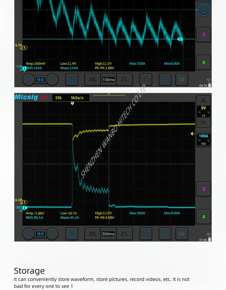Tap the Min:8.00A measurement
The width and height of the screenshot is (226, 290).
(172, 64)
